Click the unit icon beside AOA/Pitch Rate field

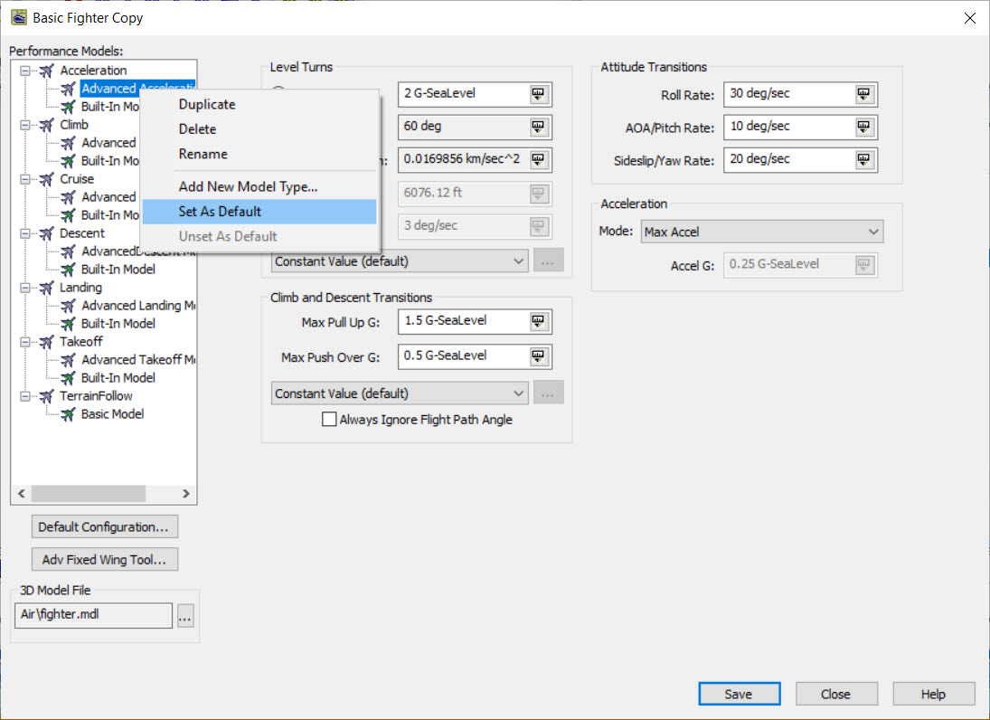[863, 127]
